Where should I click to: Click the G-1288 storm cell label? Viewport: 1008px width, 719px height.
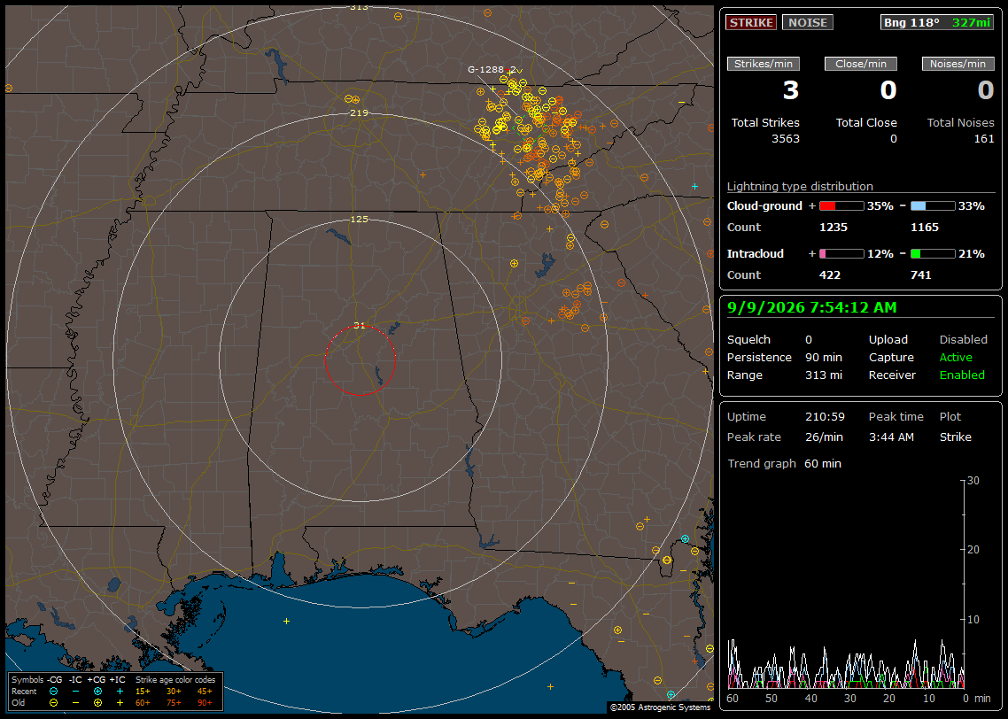coord(485,69)
